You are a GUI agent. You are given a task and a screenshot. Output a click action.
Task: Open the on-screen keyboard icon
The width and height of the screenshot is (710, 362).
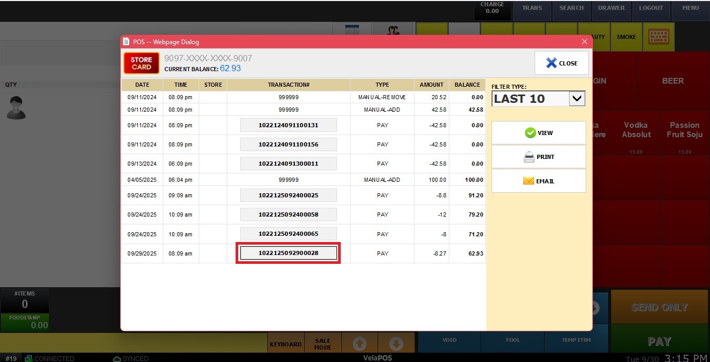click(x=659, y=37)
